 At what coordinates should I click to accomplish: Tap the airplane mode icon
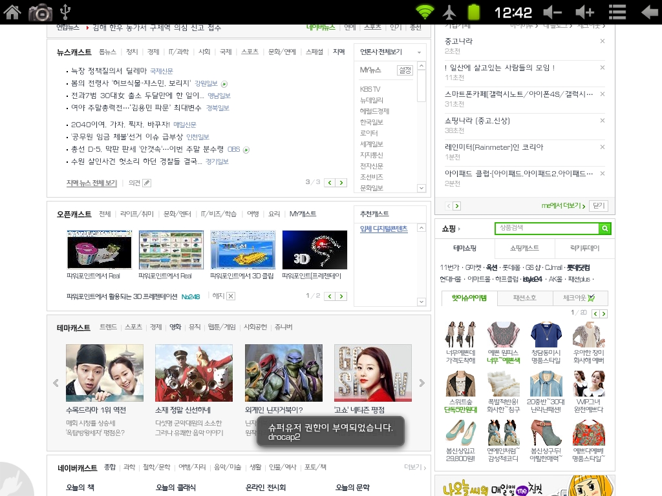pyautogui.click(x=449, y=12)
